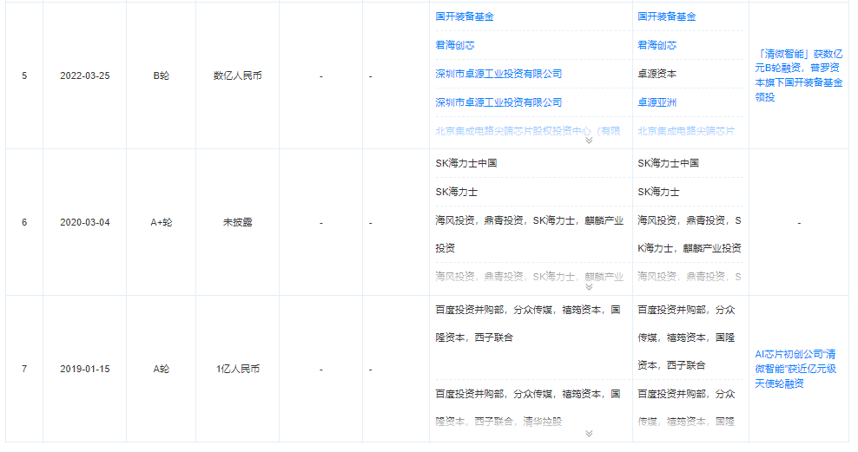Select the amount cell 数亿人民币

(x=237, y=76)
